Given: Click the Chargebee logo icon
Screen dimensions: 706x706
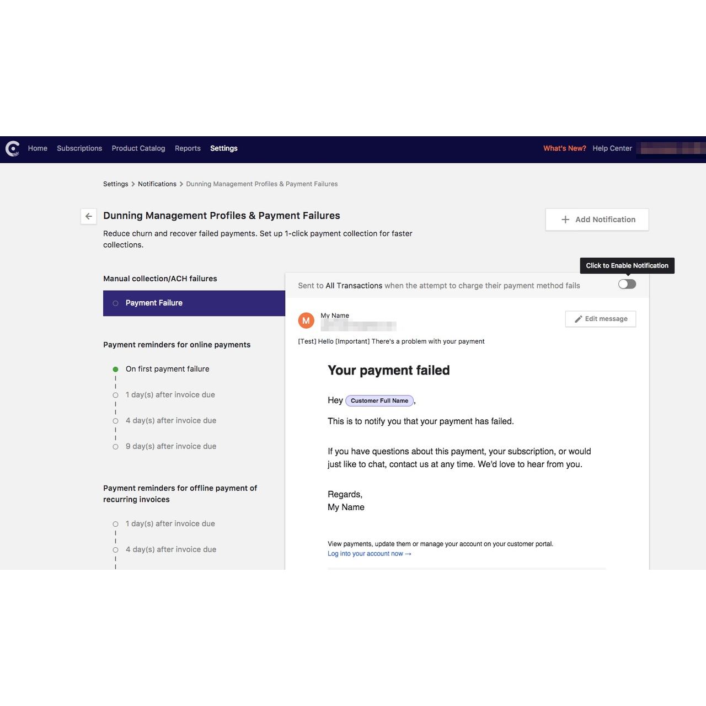Looking at the screenshot, I should click(x=12, y=149).
